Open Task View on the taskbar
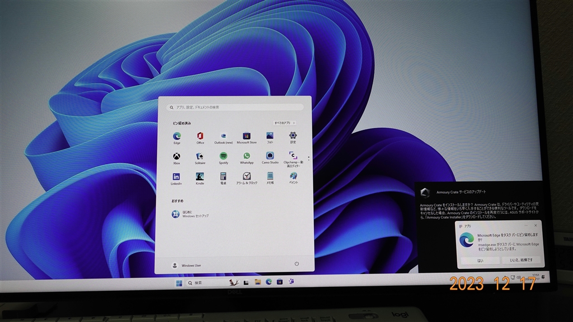 (246, 282)
